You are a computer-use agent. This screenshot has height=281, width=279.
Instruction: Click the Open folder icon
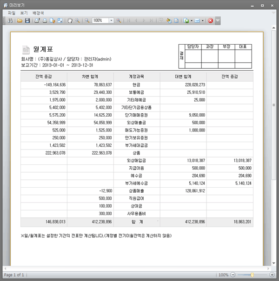pyautogui.click(x=20, y=21)
